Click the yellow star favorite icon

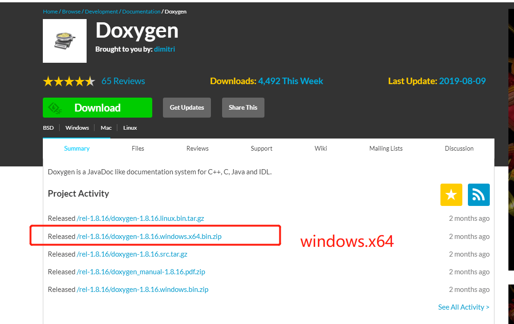point(451,195)
